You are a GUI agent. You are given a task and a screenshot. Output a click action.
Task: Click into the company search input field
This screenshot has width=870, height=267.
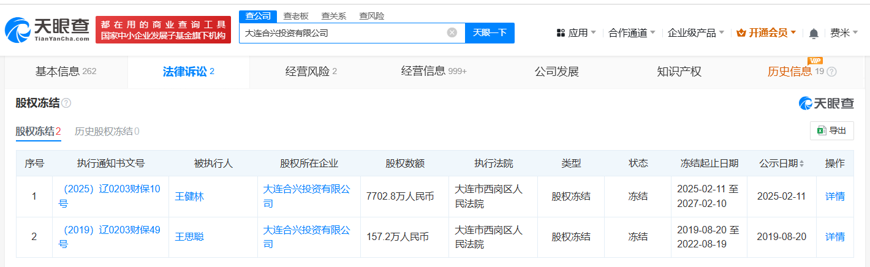tap(343, 33)
